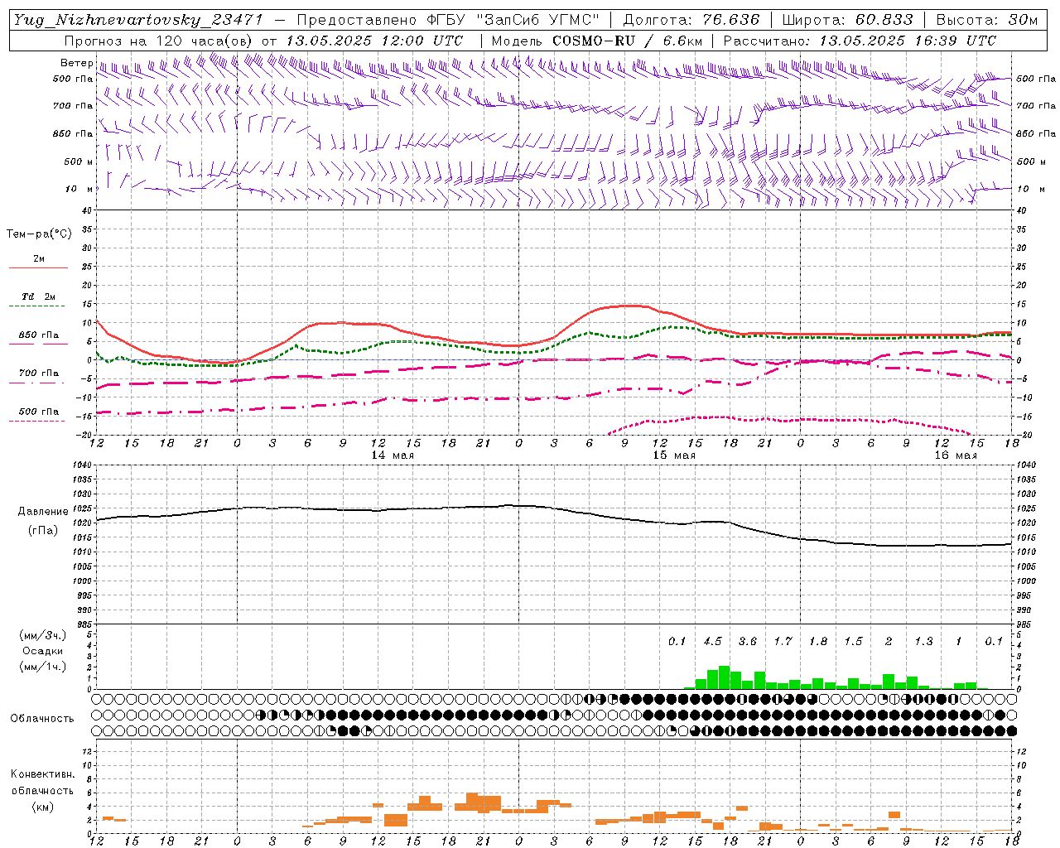Viewport: 1060px width, 848px height.
Task: Click the 700 гПа temperature legend entry
Action: point(39,373)
